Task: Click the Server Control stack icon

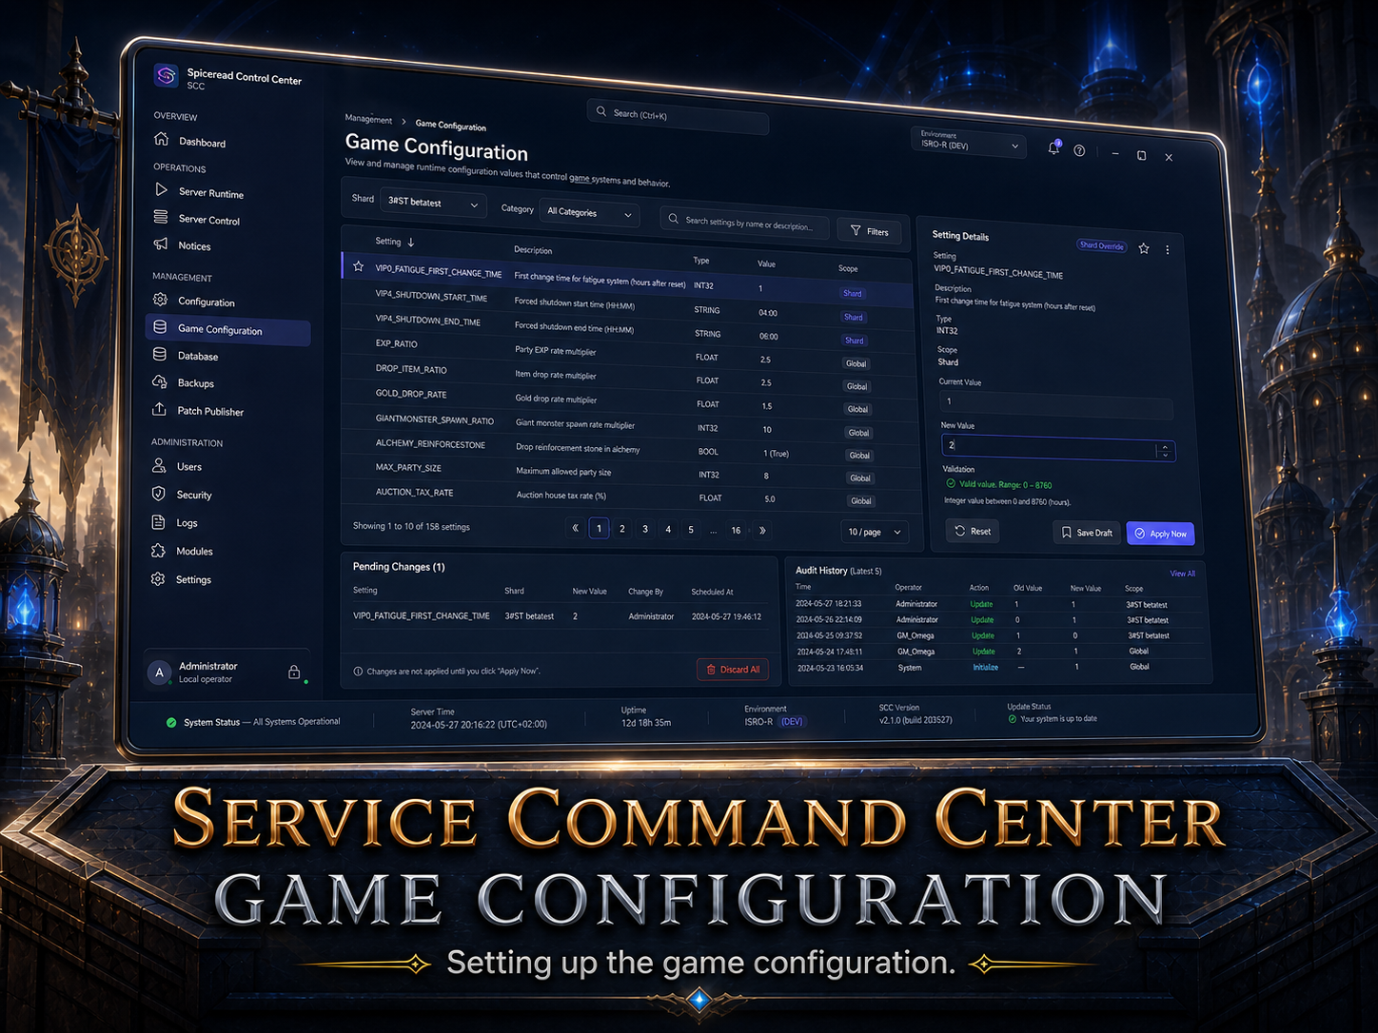Action: 161,217
